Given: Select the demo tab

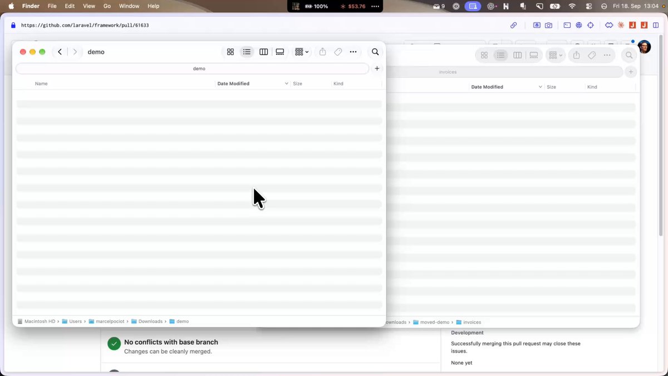Looking at the screenshot, I should coord(193,69).
